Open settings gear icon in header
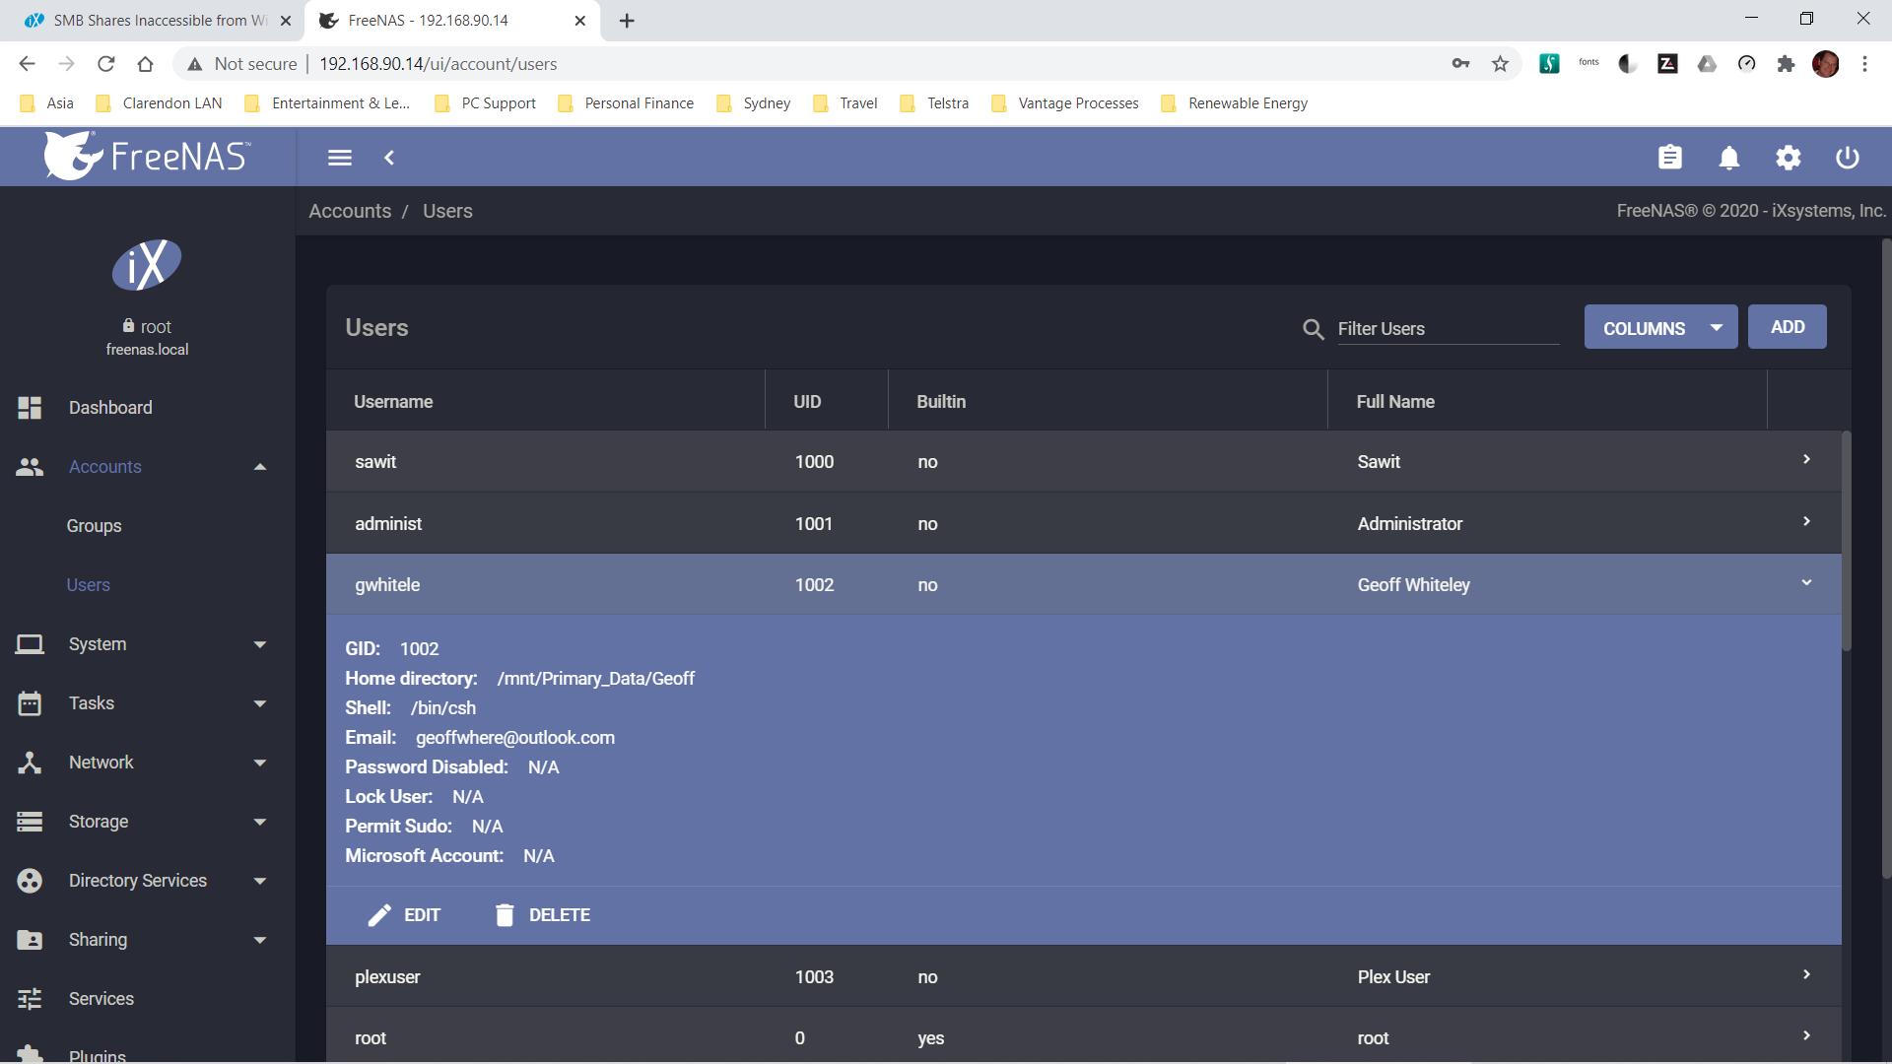1892x1064 pixels. (x=1789, y=158)
